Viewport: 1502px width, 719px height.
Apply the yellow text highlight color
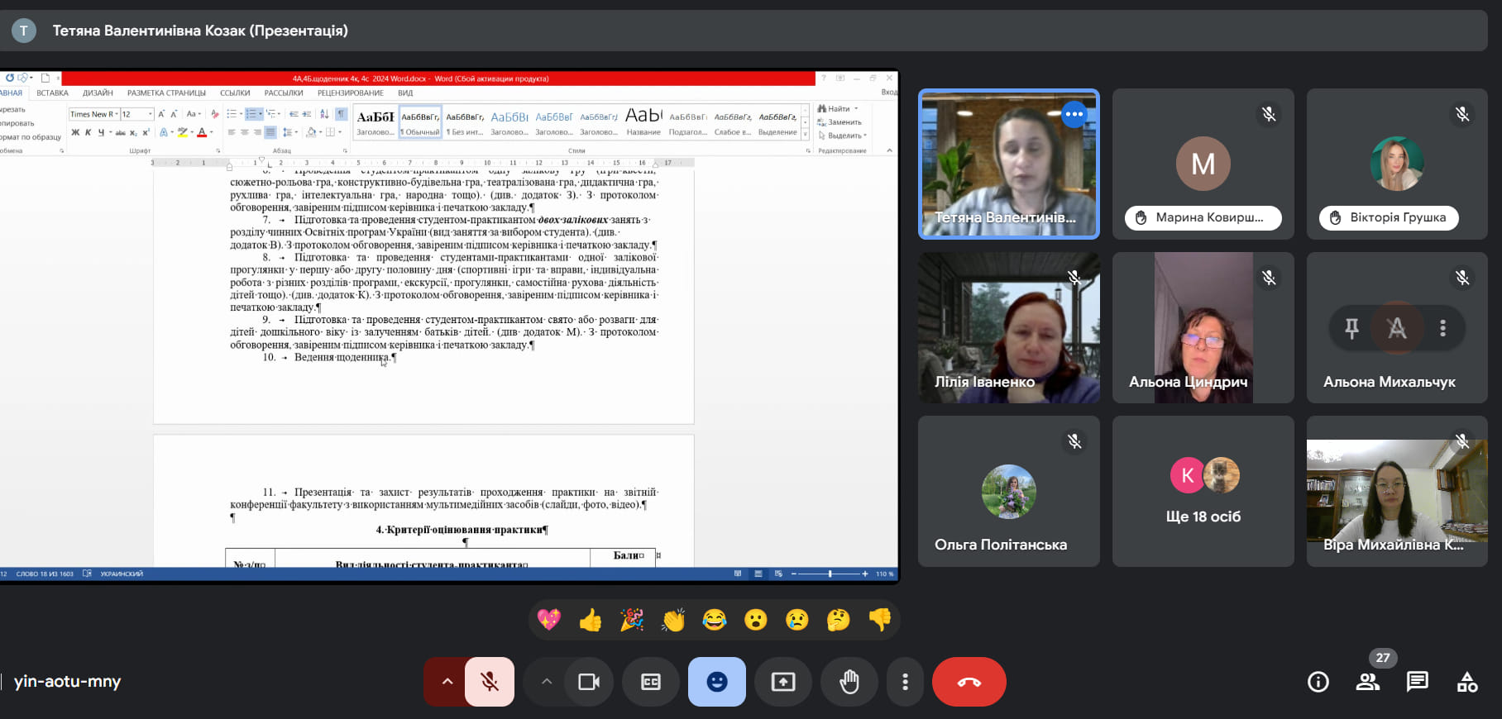(x=183, y=132)
